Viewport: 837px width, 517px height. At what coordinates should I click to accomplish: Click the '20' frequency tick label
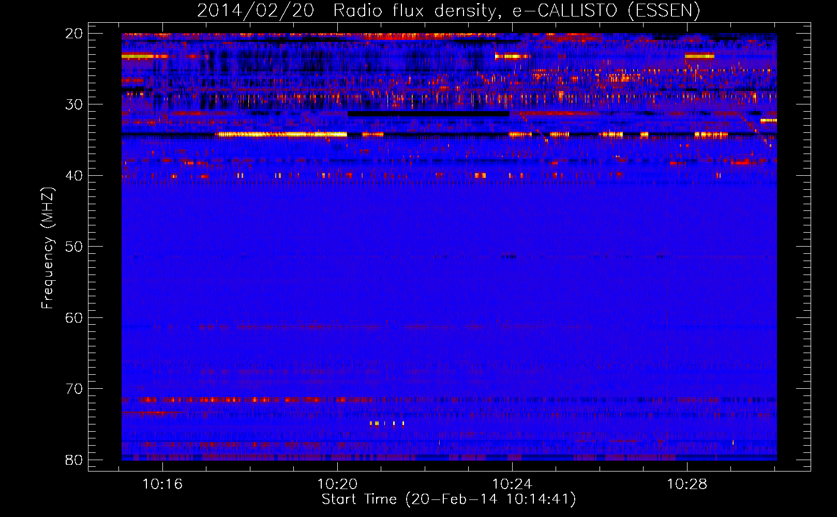74,34
